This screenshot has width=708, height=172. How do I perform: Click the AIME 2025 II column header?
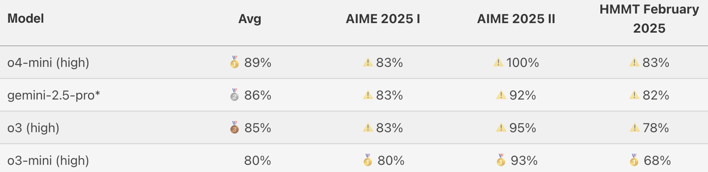[516, 19]
